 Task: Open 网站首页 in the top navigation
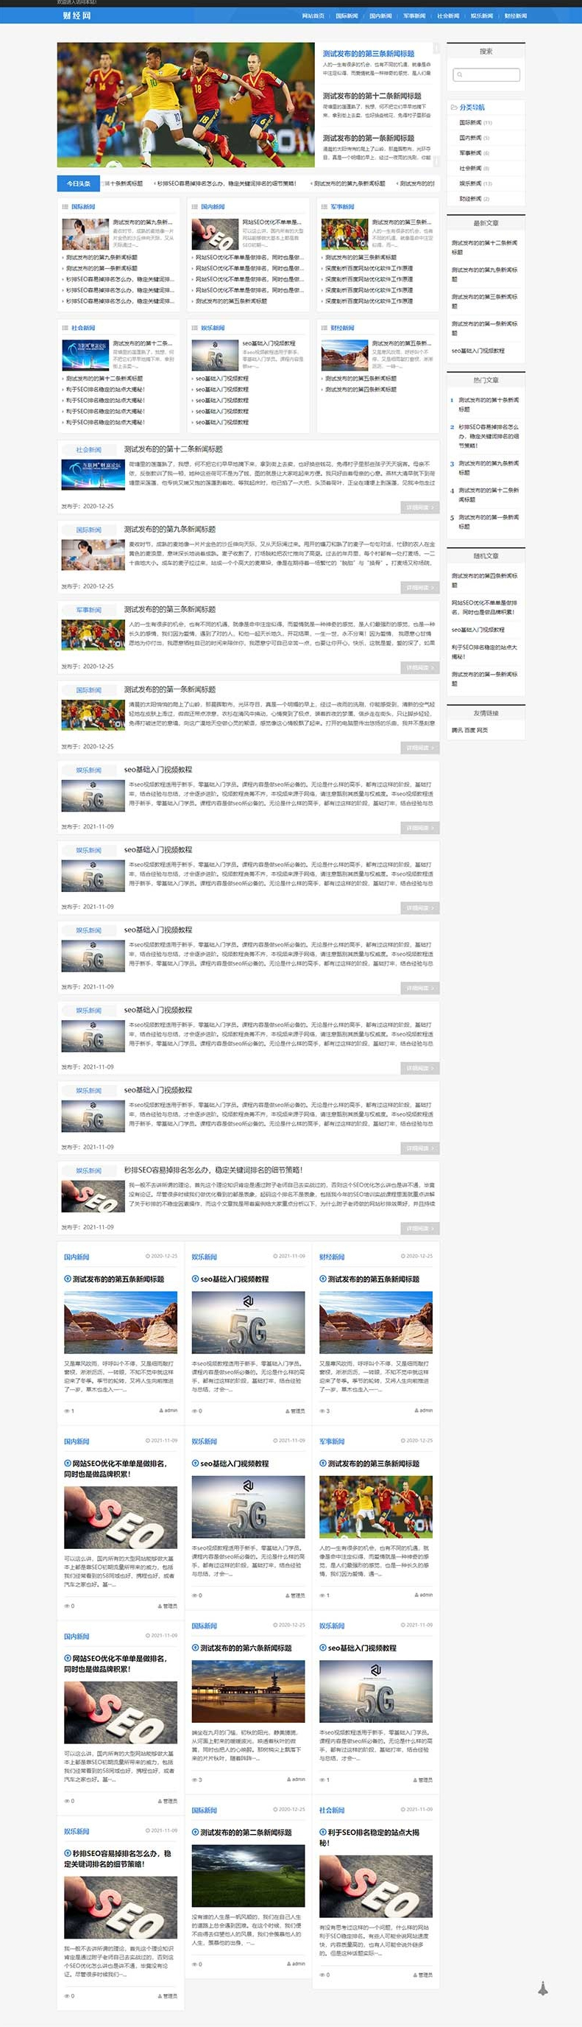(313, 15)
